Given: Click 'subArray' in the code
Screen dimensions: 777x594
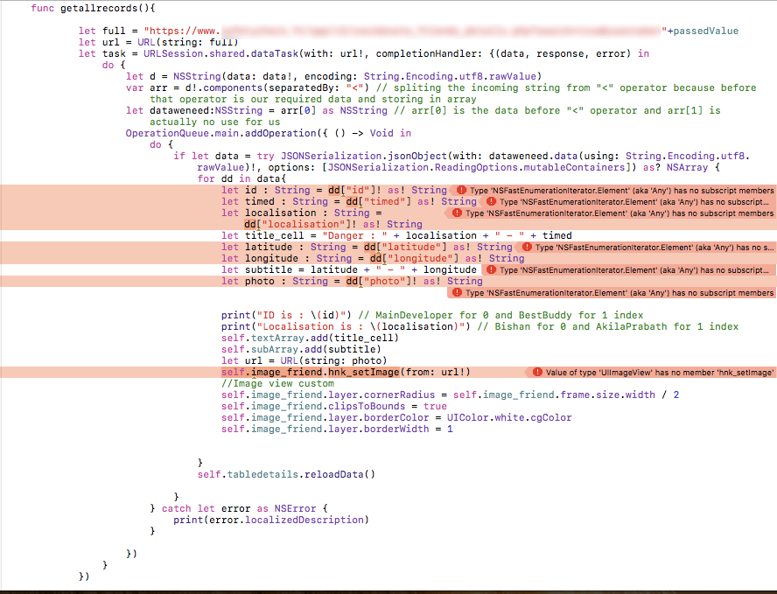Looking at the screenshot, I should click(275, 350).
